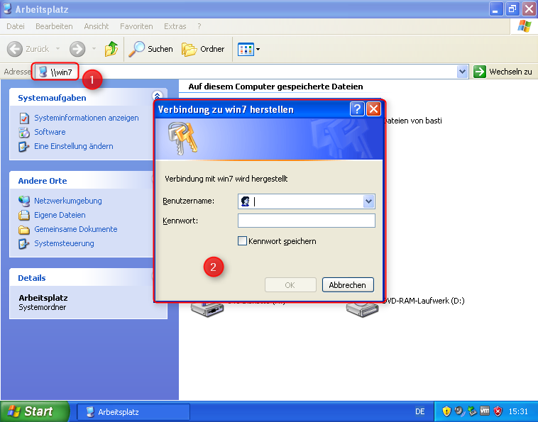The width and height of the screenshot is (538, 422).
Task: Expand the forward history dropdown arrow
Action: [x=94, y=49]
